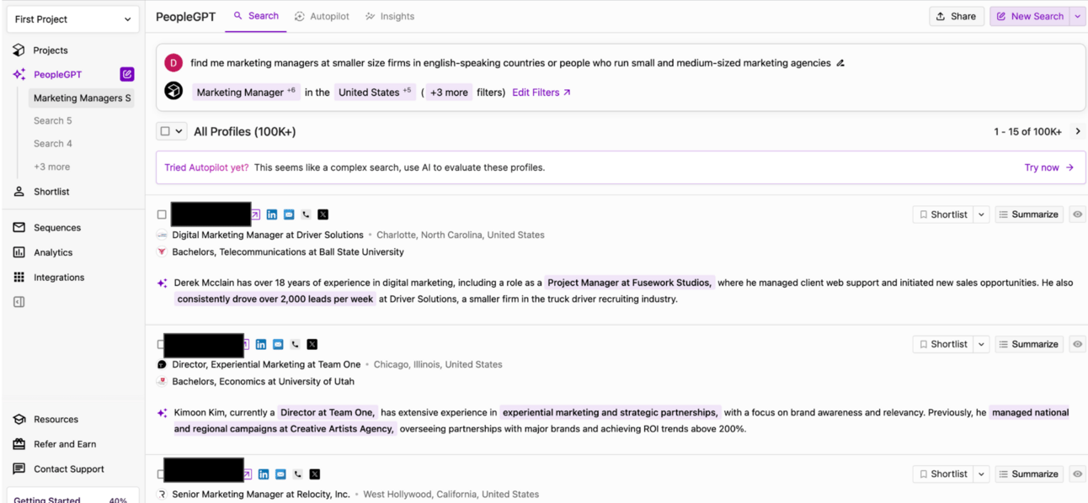
Task: Toggle eye icon on the Relocity profile
Action: click(1078, 474)
